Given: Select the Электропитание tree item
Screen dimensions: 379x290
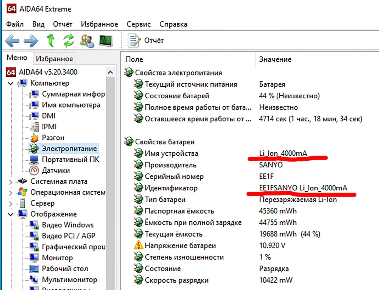Looking at the screenshot, I should point(69,148).
